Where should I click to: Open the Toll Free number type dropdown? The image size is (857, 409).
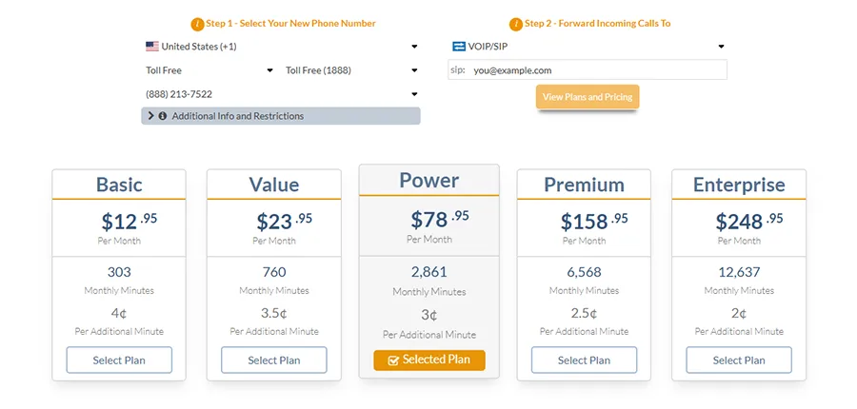pos(209,70)
